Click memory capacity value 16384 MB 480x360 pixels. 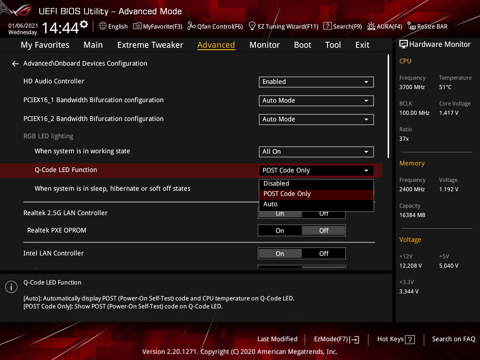pos(412,215)
